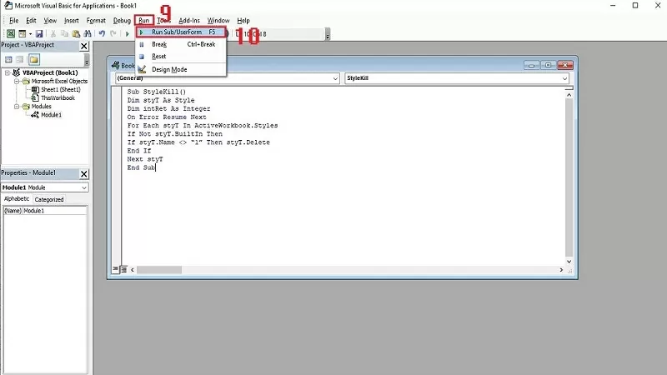The width and height of the screenshot is (667, 375).
Task: Click the Save toolbar icon
Action: (39, 33)
